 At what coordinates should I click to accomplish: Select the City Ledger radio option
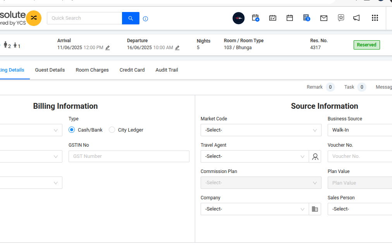[112, 130]
